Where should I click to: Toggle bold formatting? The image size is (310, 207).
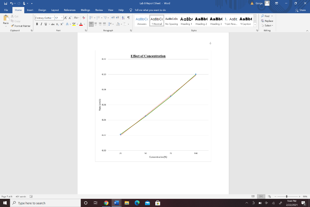point(37,24)
